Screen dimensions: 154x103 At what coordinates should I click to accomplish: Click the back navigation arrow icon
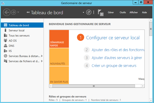[x=7, y=12]
